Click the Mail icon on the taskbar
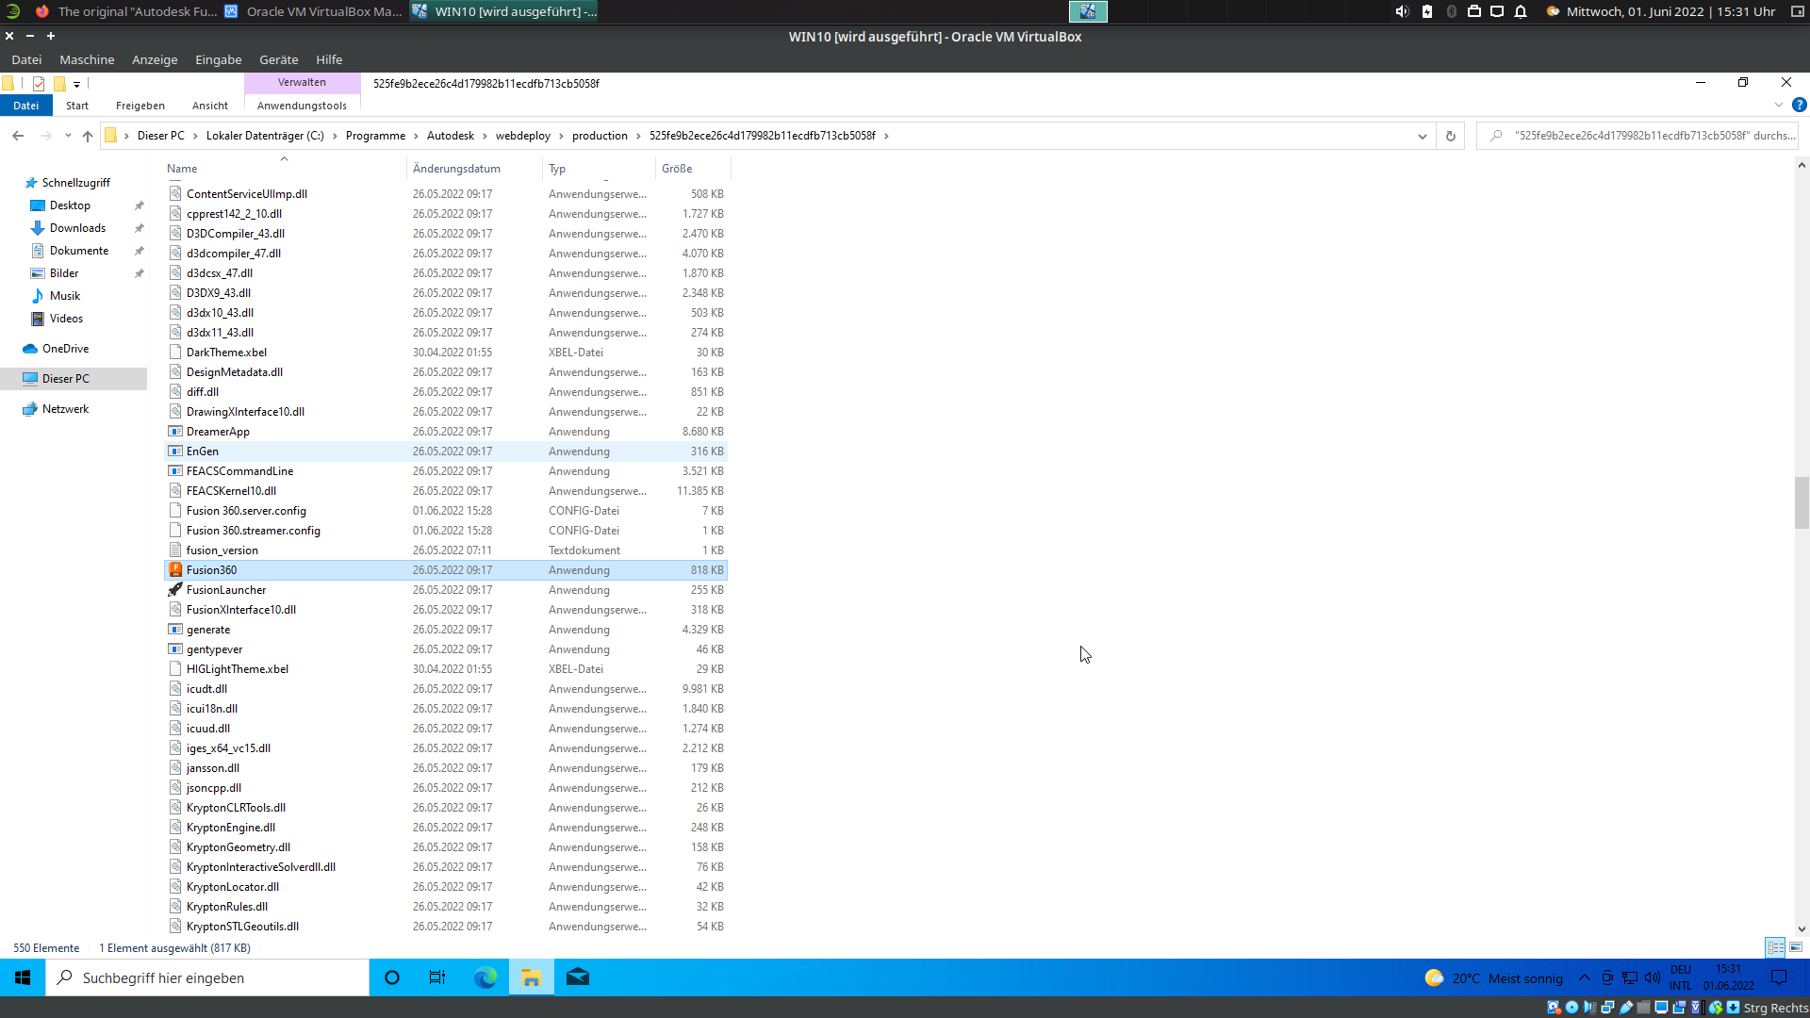Screen dimensions: 1810x1018 [578, 977]
